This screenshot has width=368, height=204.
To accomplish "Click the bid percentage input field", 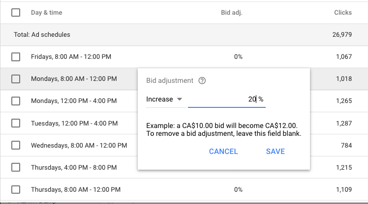I will pyautogui.click(x=226, y=100).
